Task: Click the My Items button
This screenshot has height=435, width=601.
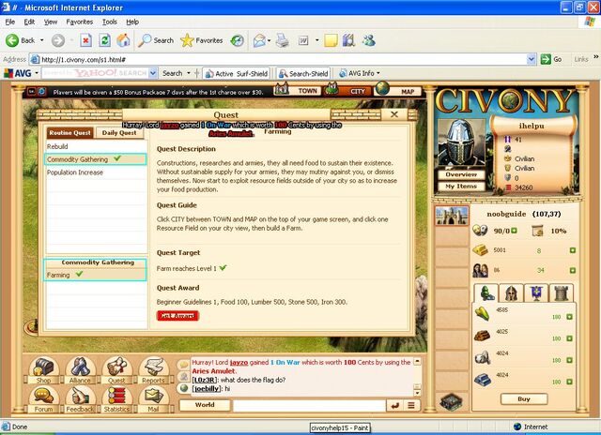Action: [461, 187]
